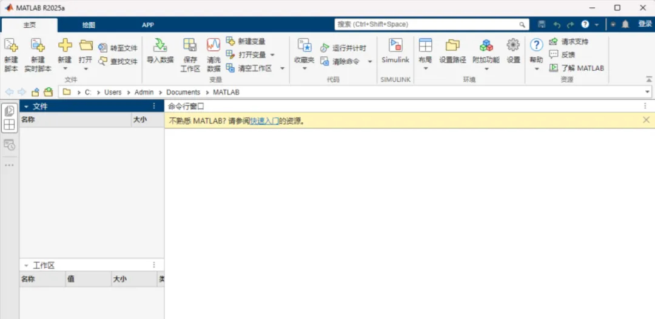Collapse the 文件 panel header arrow

click(x=26, y=107)
